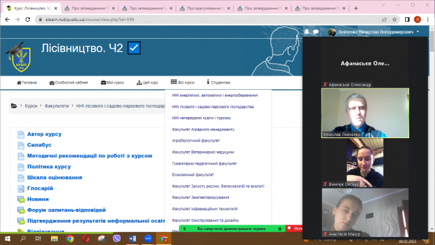
Task: Click the share page icon in address bar
Action: [x=384, y=20]
